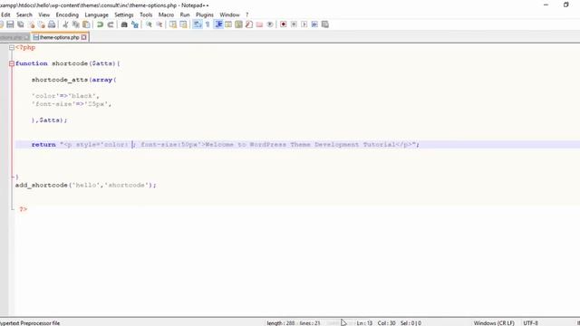
Task: Show the Document Map panel
Action: click(238, 24)
